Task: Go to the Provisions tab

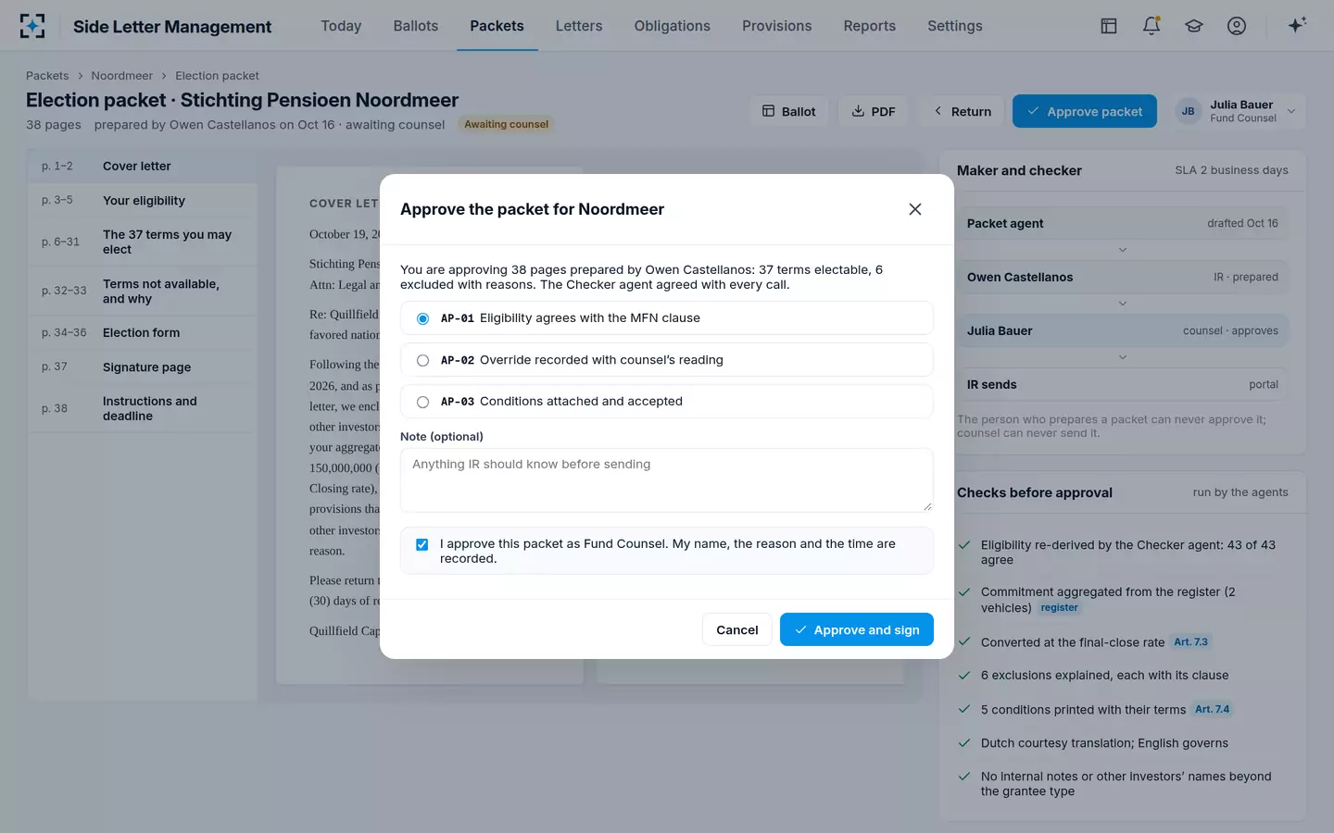Action: (x=777, y=26)
